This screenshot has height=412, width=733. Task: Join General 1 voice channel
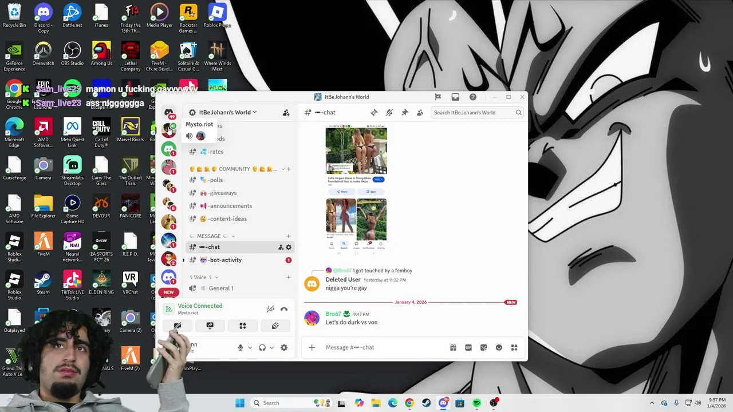click(241, 288)
